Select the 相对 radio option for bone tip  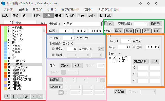point(53,55)
